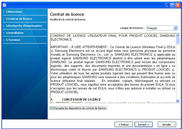This screenshot has width=182, height=129.
Task: Click the dropdown arrow next to Français
Action: point(176,28)
